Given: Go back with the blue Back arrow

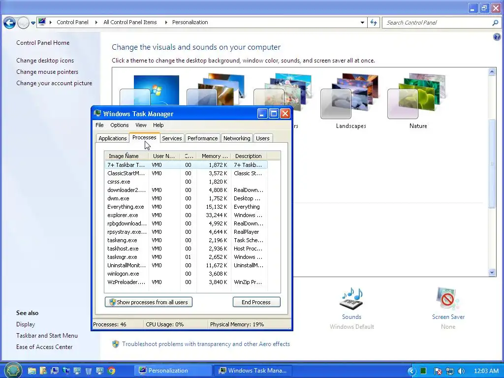Looking at the screenshot, I should click(9, 23).
